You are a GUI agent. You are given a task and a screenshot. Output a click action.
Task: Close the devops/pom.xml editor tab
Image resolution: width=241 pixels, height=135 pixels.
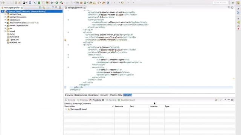tap(84, 7)
